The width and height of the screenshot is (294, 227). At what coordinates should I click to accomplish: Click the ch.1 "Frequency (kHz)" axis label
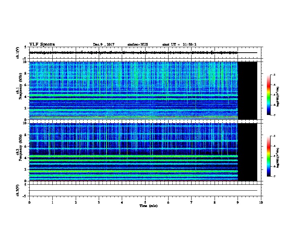(x=21, y=86)
